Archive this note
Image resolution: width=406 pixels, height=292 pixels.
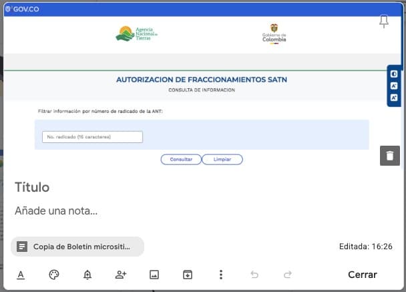click(x=188, y=275)
